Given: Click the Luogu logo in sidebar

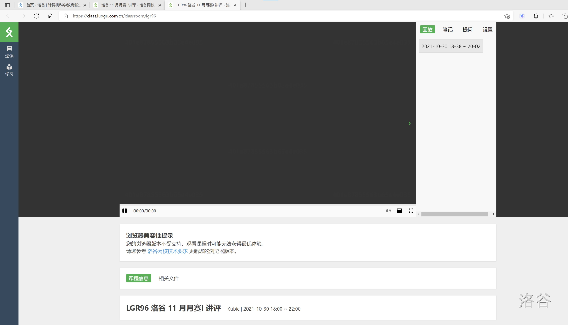Looking at the screenshot, I should point(9,32).
